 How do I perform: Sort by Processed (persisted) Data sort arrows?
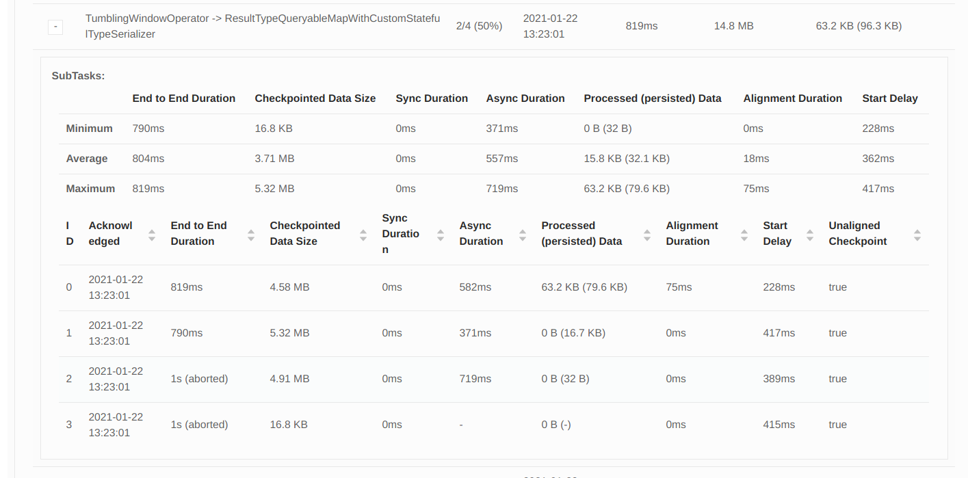click(x=647, y=235)
